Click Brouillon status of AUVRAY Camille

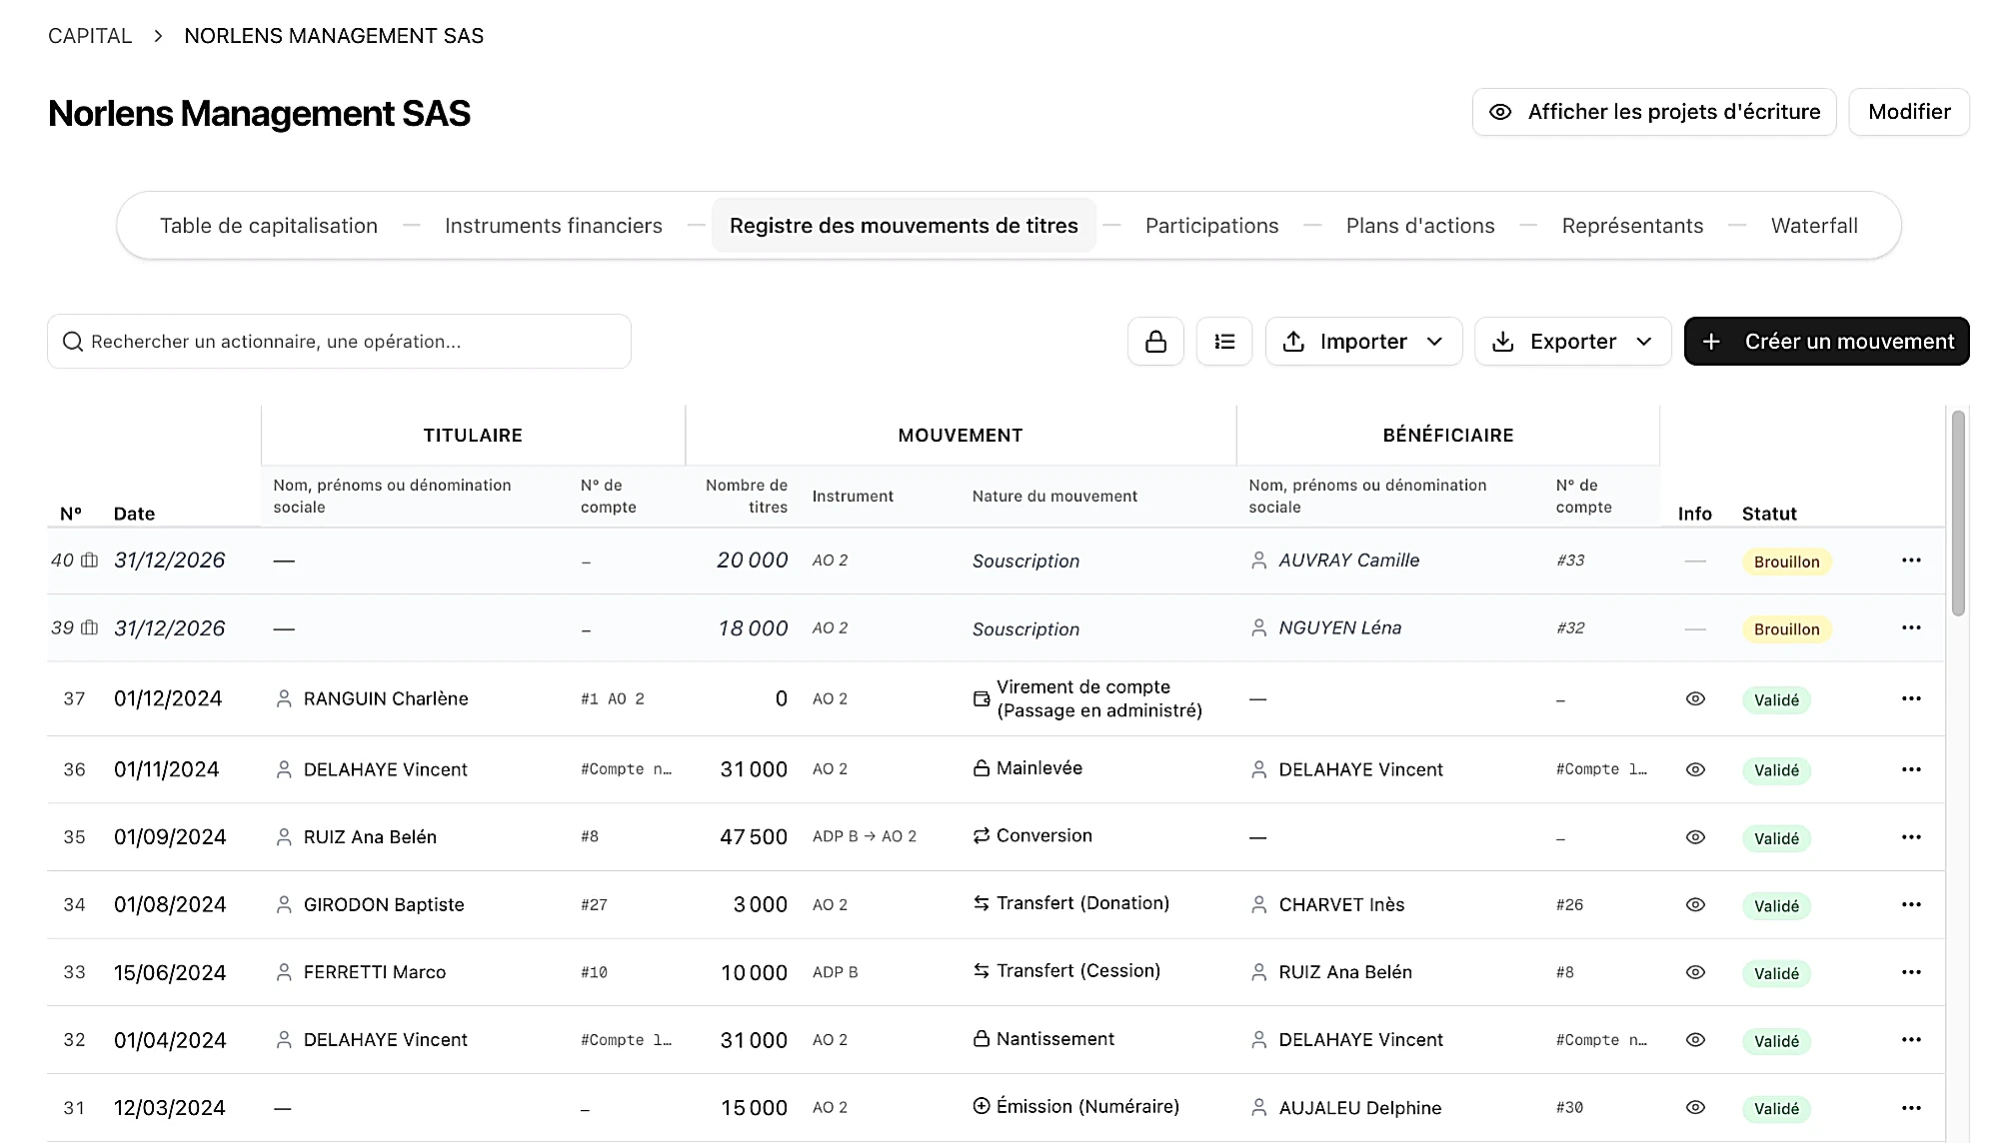1786,562
